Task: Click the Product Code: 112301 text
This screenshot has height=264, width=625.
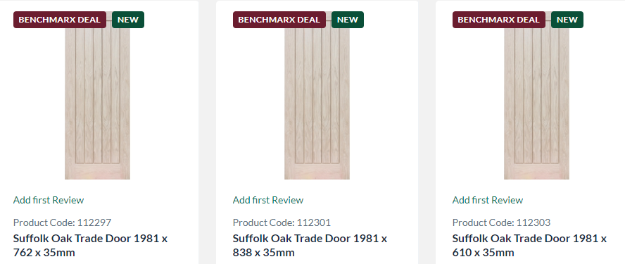Action: click(282, 222)
